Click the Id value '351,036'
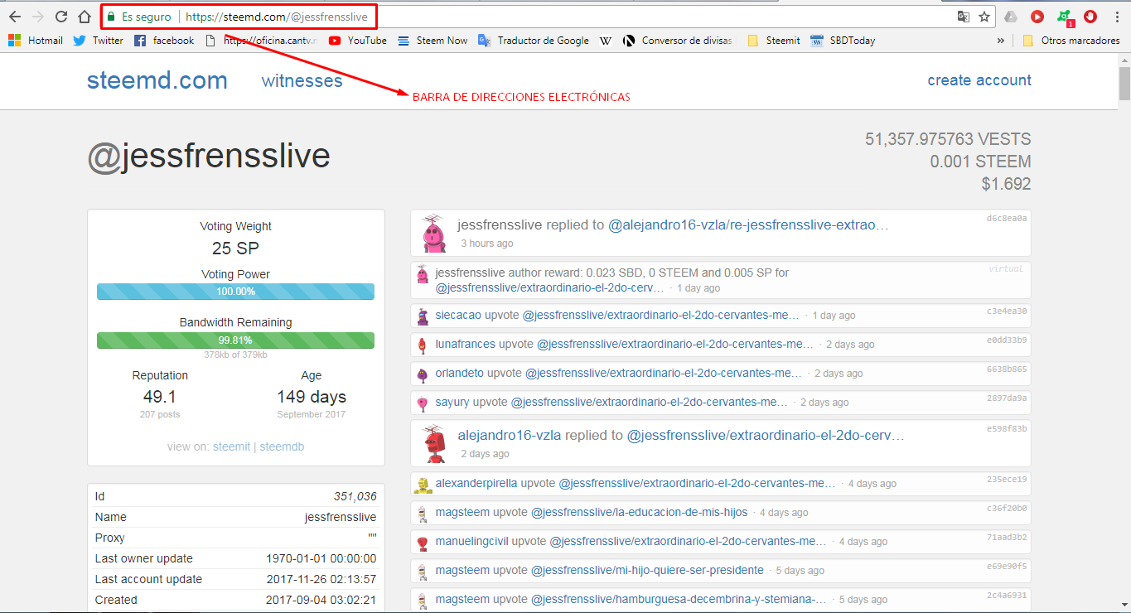Image resolution: width=1131 pixels, height=613 pixels. coord(355,496)
